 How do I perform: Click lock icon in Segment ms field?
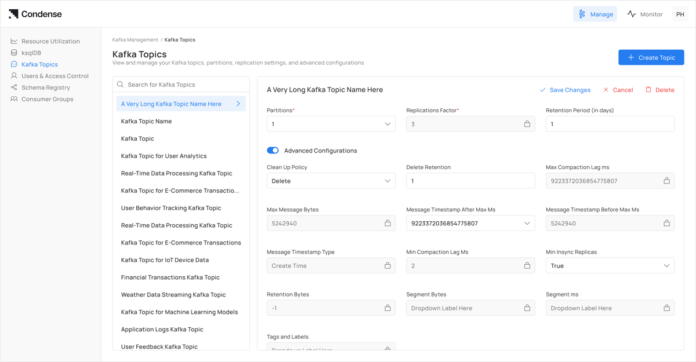click(666, 308)
